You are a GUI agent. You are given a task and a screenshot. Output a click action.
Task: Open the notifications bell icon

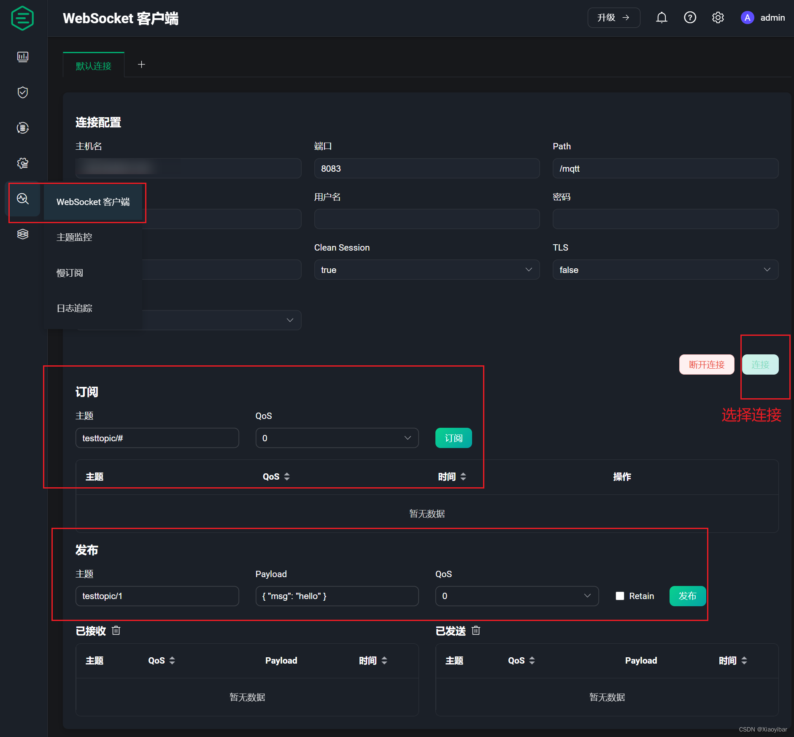[x=662, y=18]
